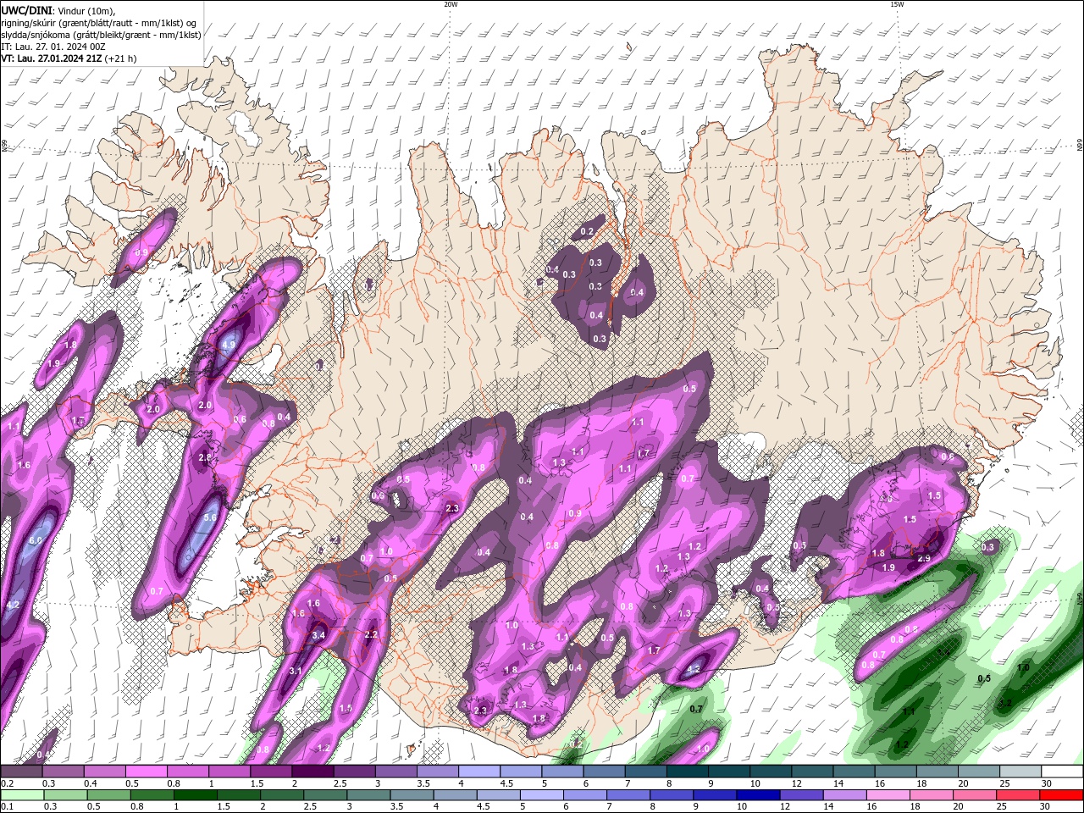Click the "slydda/snjókoma (grátt/bleikt/grænt" header line
Screen dimensions: 1084x813
[x=101, y=35]
